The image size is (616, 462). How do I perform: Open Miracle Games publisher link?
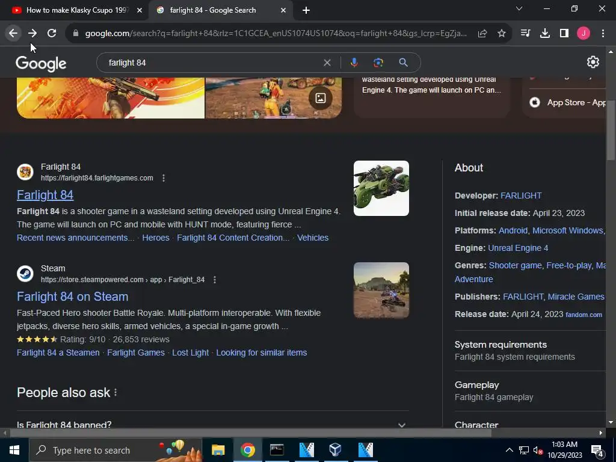(576, 297)
